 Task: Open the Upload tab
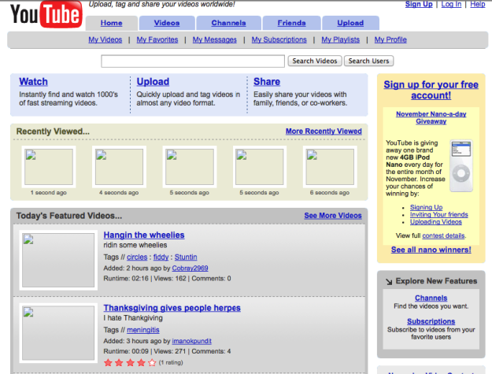[x=350, y=24]
